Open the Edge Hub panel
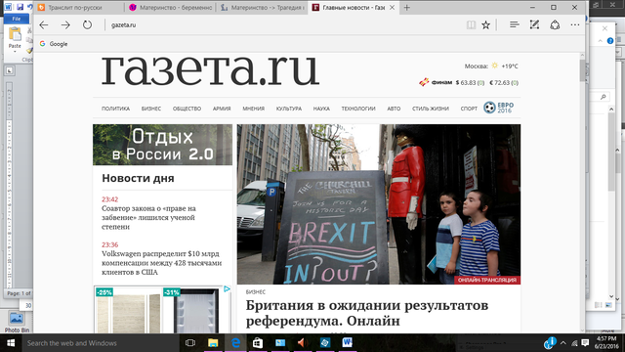The image size is (625, 352). click(515, 24)
